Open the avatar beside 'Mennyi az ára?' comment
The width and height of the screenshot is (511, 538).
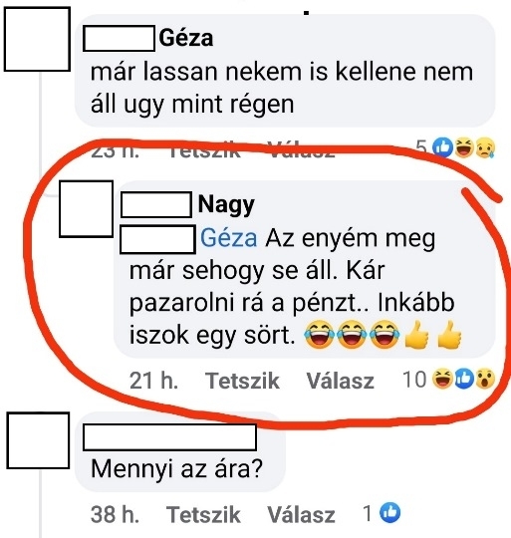coord(38,440)
